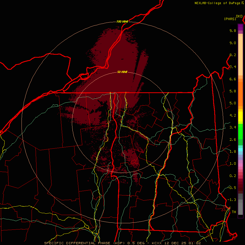Screen dimensions: 245x245
Task: Pick the cyan segment of color bar
Action: [240, 150]
